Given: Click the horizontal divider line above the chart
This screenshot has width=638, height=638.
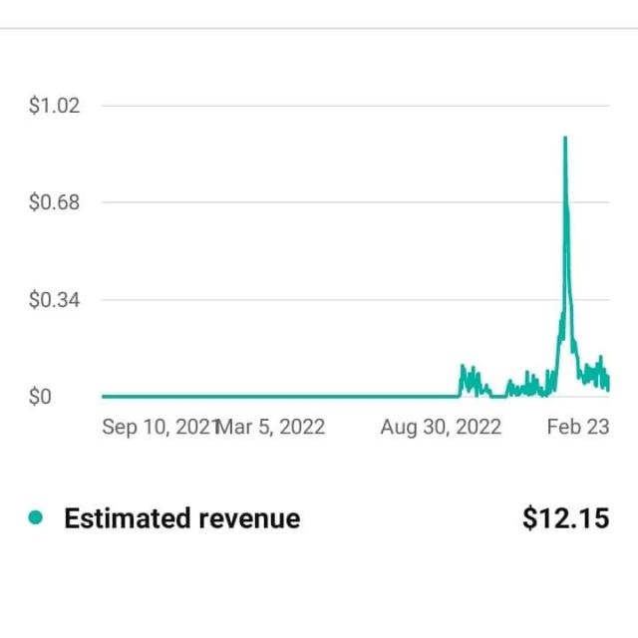Looking at the screenshot, I should coord(319,28).
